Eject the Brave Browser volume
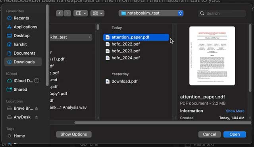The width and height of the screenshot is (254, 147). coord(37,108)
